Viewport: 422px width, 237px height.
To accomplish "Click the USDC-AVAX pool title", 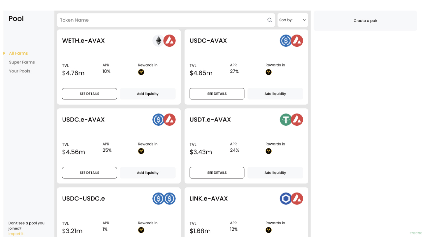I will (x=208, y=40).
